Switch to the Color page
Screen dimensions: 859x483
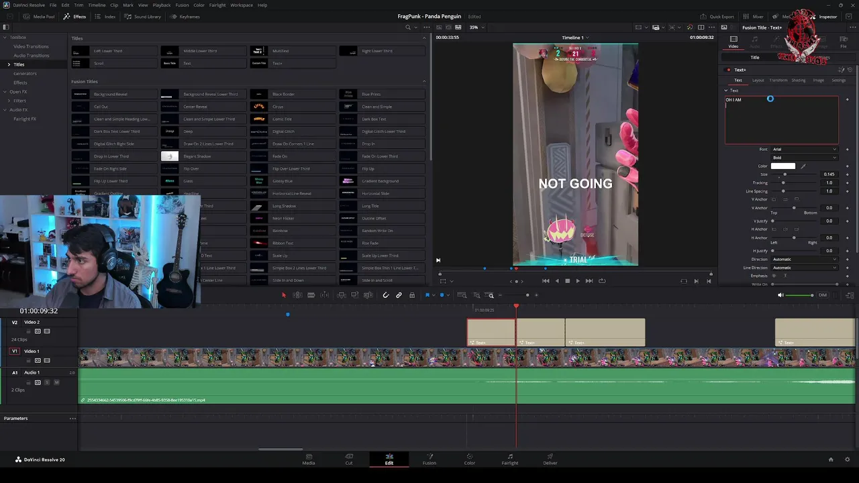[470, 460]
